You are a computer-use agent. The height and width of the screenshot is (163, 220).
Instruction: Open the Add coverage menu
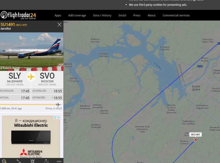pos(77,15)
